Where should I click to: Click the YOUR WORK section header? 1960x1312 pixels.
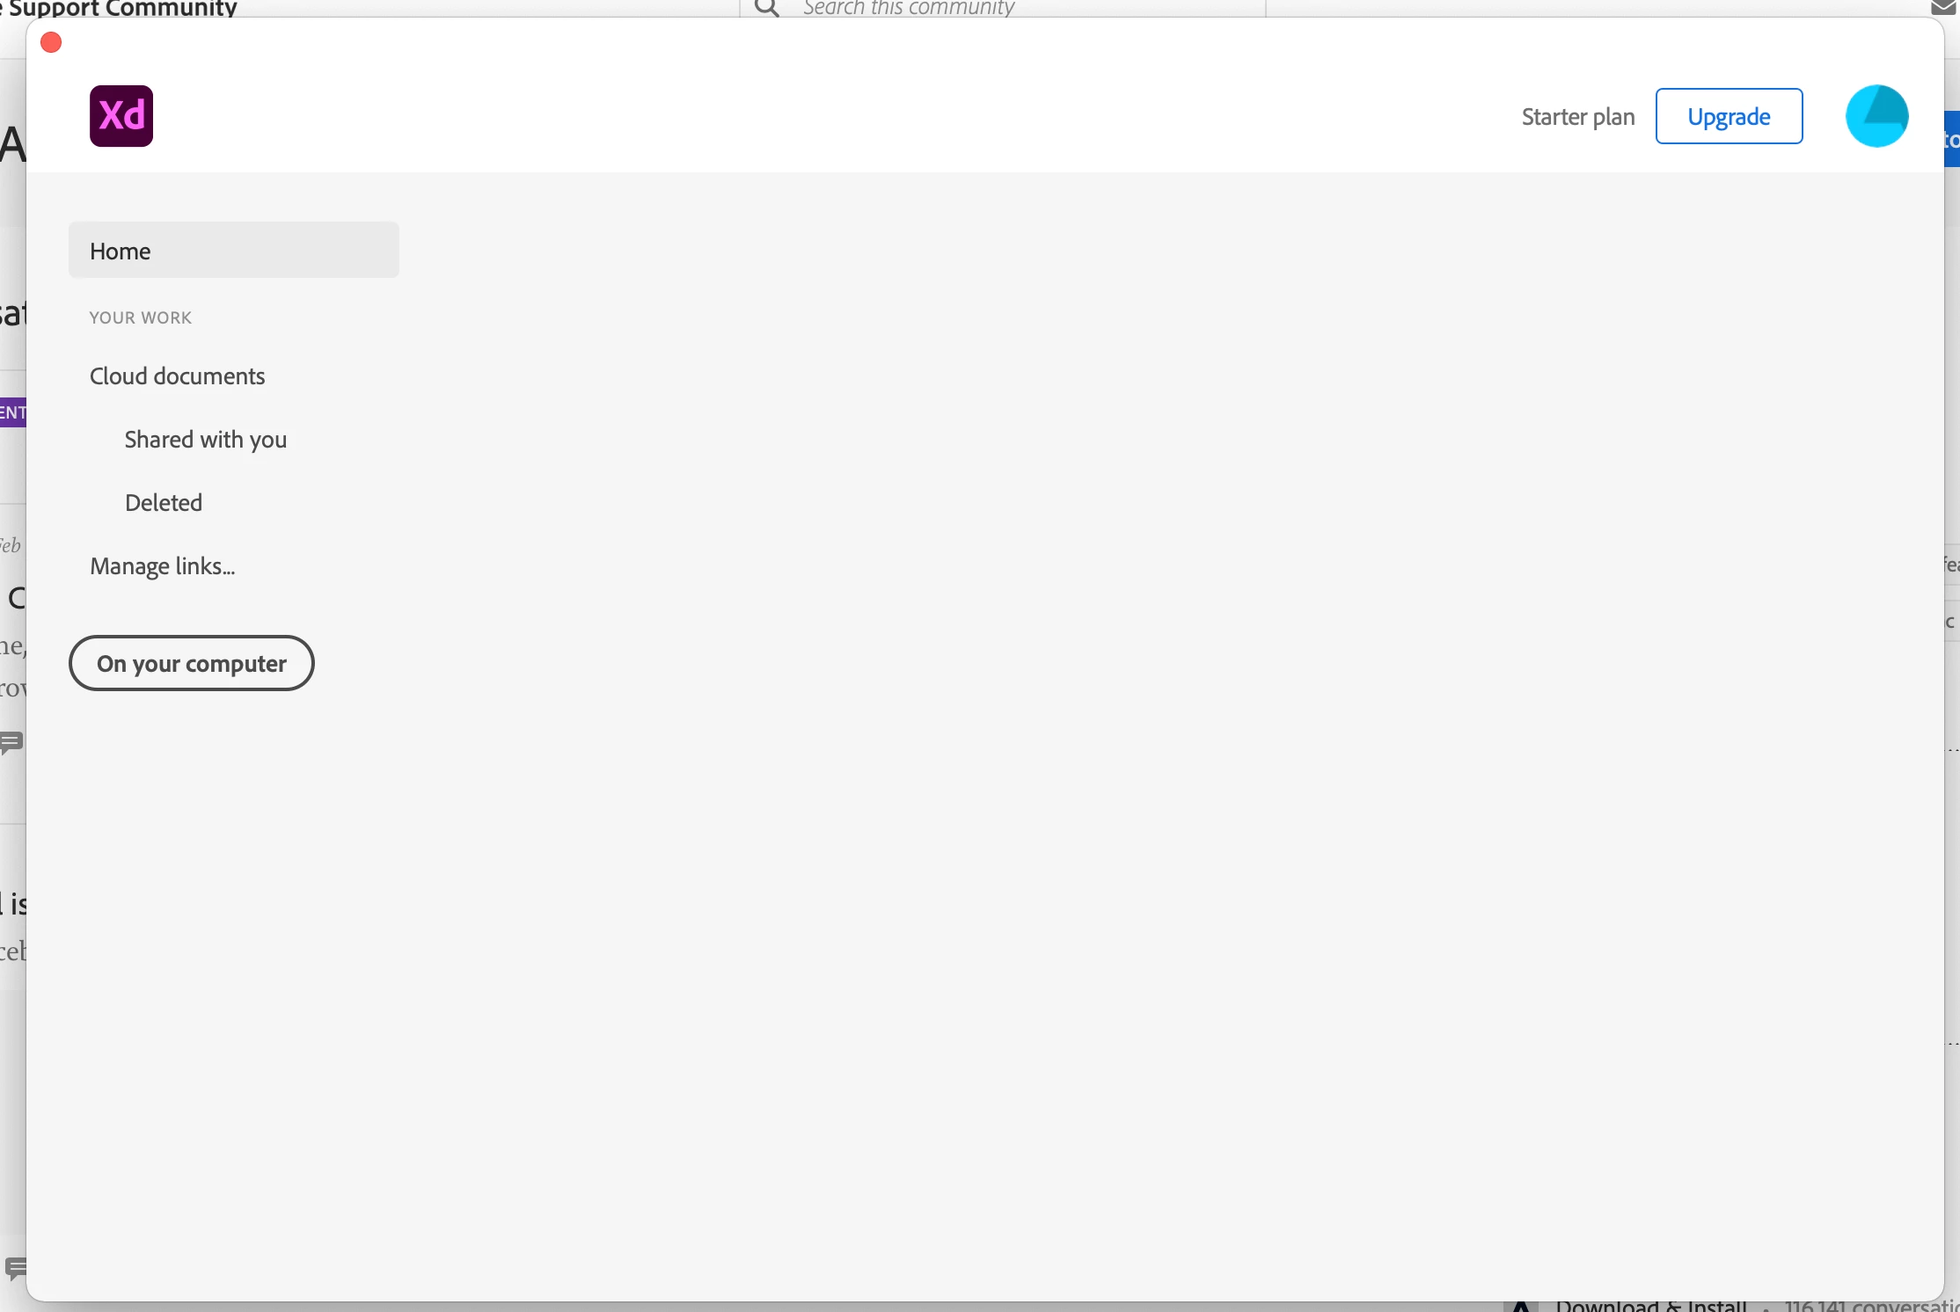pos(140,317)
